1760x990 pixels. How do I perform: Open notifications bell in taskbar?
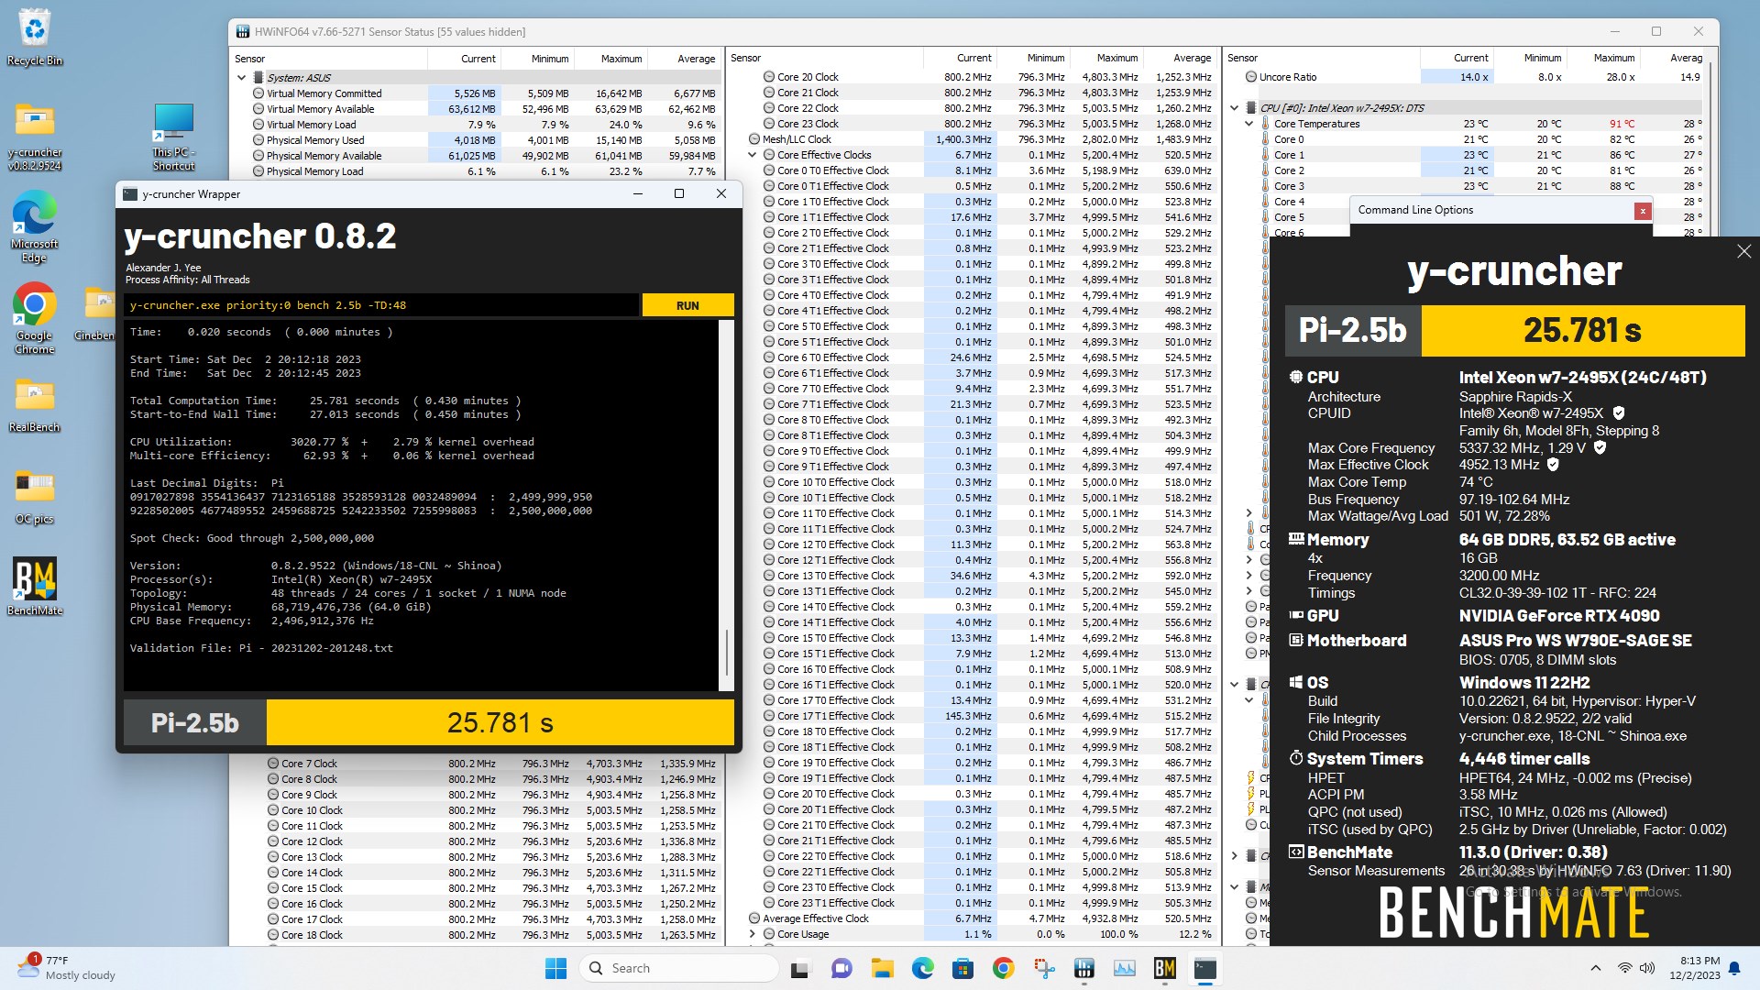tap(1734, 968)
